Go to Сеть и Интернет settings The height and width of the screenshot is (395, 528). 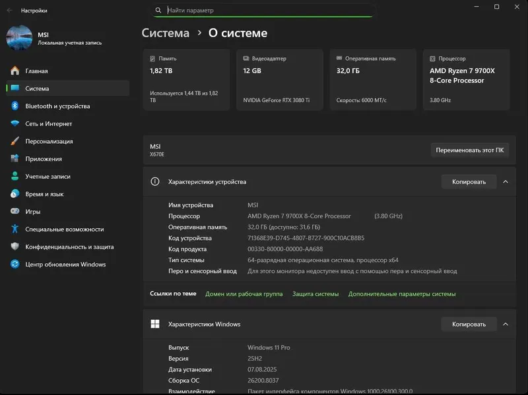tap(68, 123)
